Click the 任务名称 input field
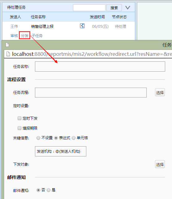Image resolution: width=172 pixels, height=199 pixels. 100,67
